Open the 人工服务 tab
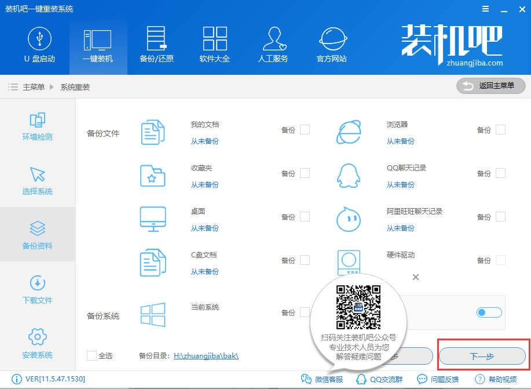531x389 pixels. tap(273, 46)
